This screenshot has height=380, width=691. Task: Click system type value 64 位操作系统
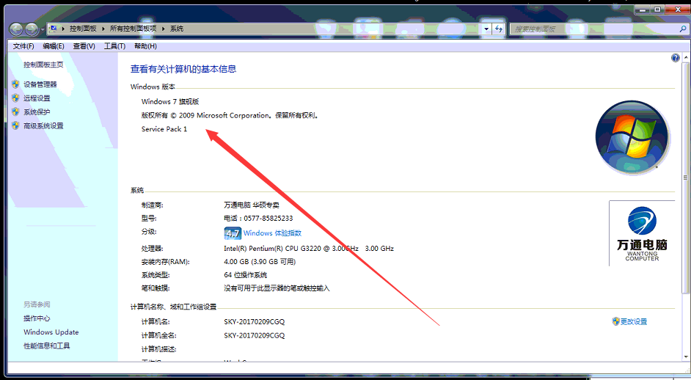[x=246, y=274]
